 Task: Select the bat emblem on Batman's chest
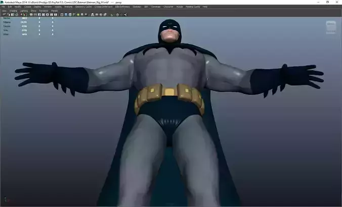(x=169, y=50)
